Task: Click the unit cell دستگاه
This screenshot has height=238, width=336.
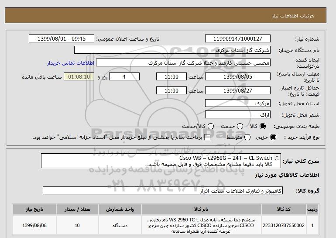Action: pyautogui.click(x=120, y=225)
